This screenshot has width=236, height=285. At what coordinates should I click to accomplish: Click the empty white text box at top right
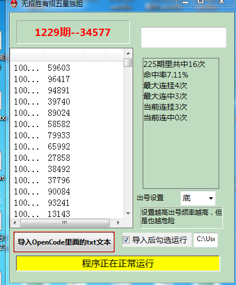[x=184, y=37]
